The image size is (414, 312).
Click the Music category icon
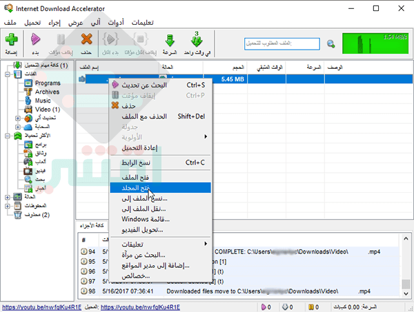[28, 101]
